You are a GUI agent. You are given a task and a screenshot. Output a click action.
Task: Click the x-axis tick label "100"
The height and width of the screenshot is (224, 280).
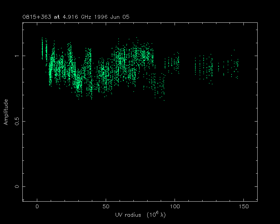(x=175, y=207)
